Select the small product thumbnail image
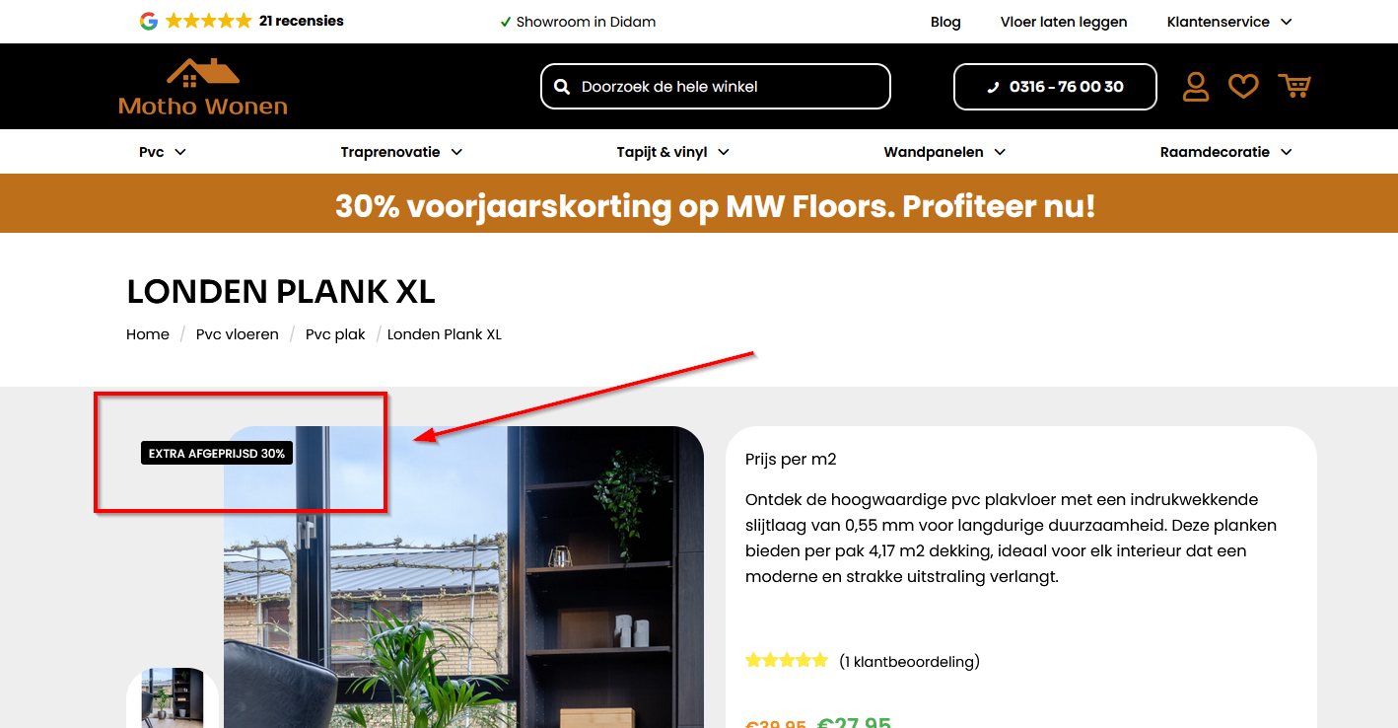Image resolution: width=1398 pixels, height=728 pixels. coord(173,698)
